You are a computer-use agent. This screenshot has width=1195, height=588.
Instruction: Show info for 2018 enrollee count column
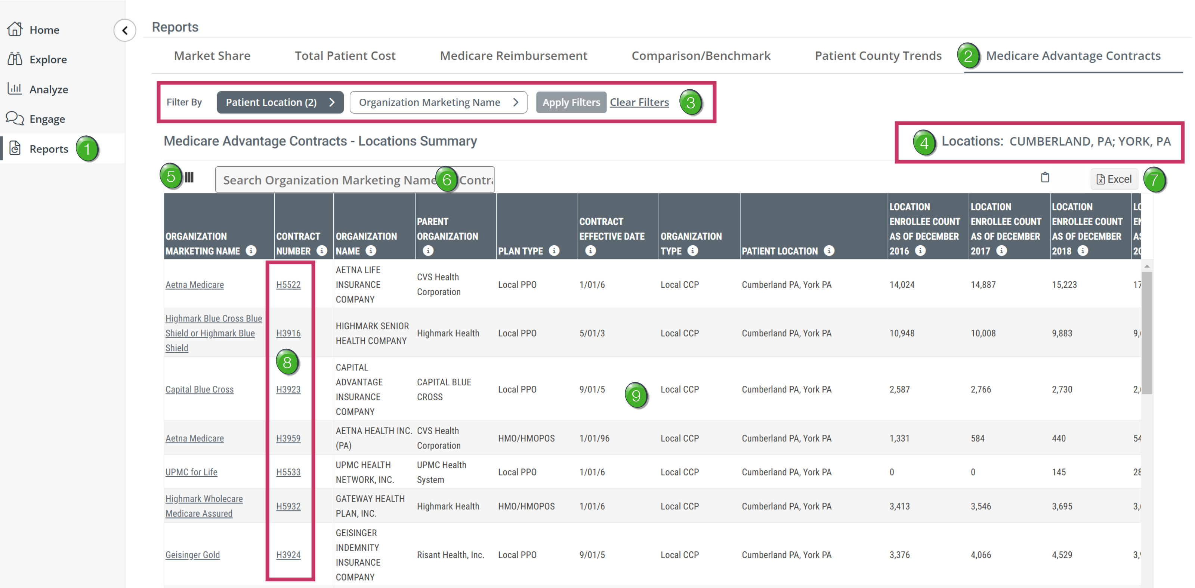(1083, 250)
